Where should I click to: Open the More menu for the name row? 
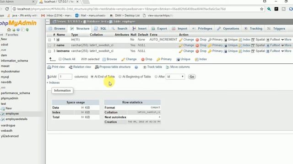tap(286, 45)
